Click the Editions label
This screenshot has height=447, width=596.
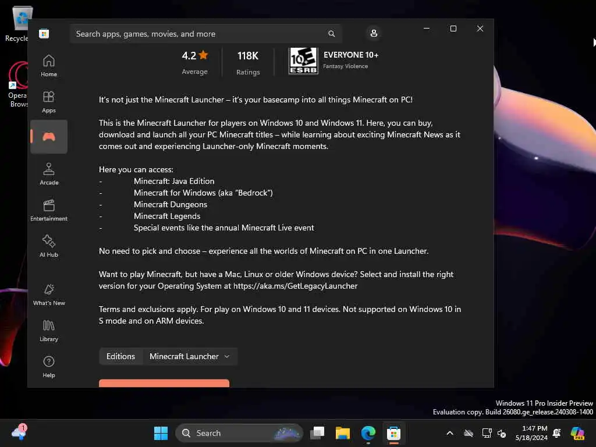coord(120,357)
